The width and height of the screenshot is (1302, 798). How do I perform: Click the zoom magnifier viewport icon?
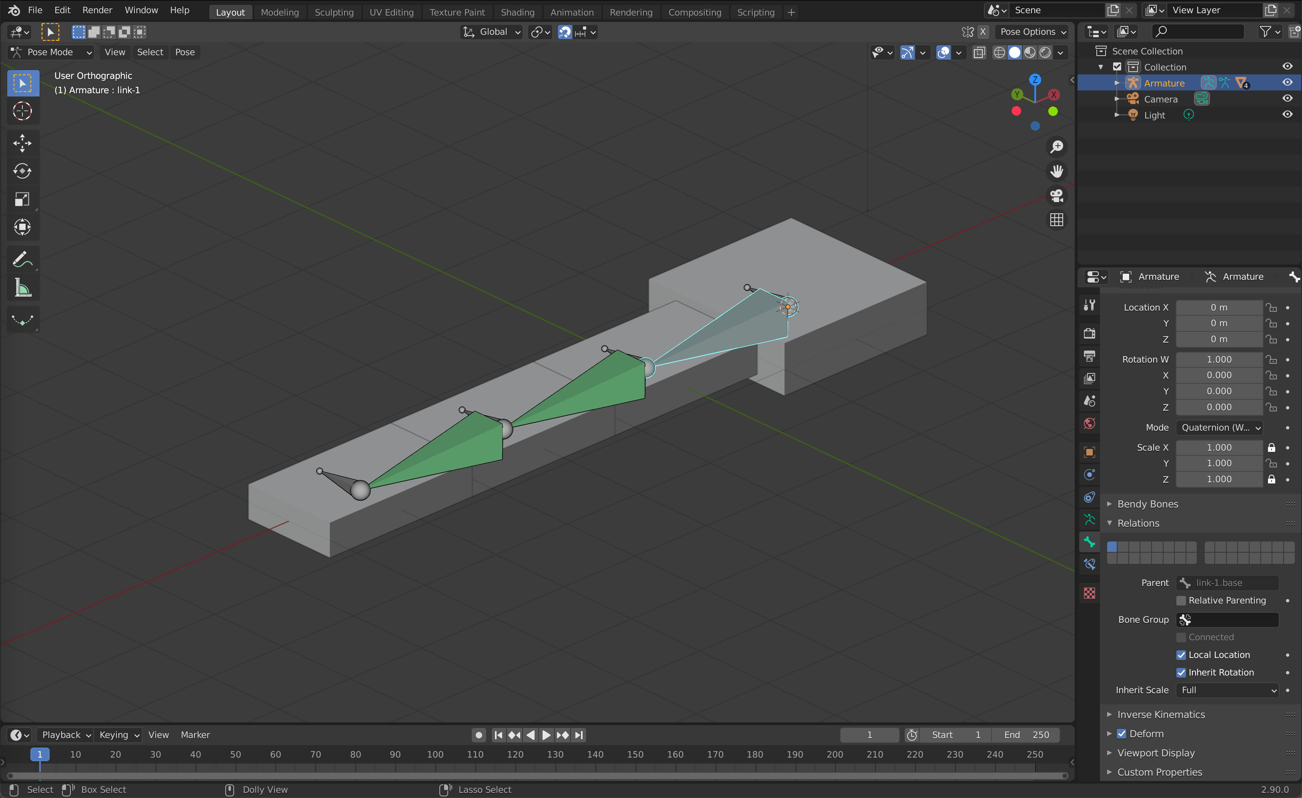point(1056,147)
